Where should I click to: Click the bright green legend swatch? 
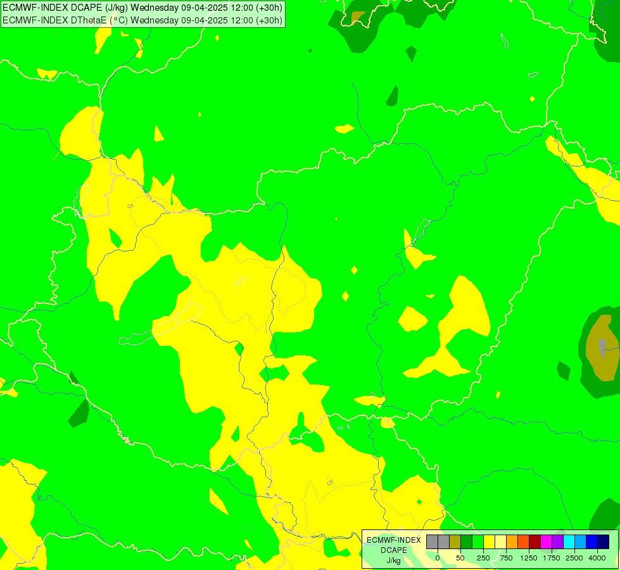[478, 542]
